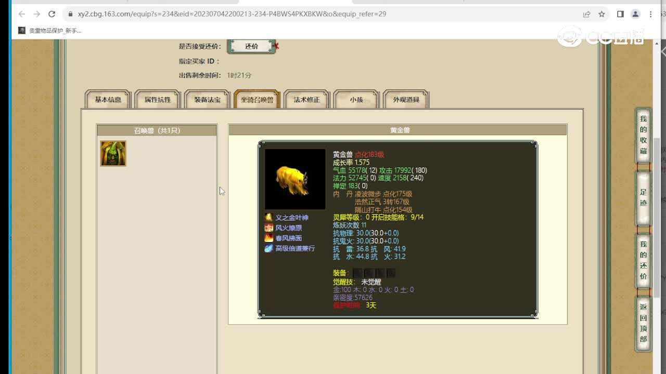Click the 保护时间 3天 line
The image size is (666, 374).
[x=354, y=305]
